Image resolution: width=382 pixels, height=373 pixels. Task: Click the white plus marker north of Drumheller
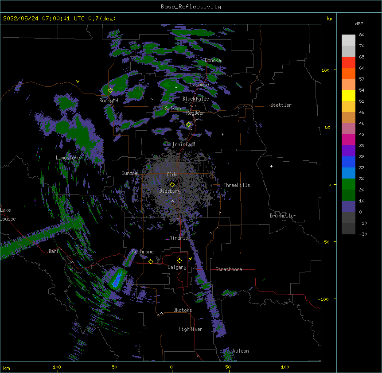coord(271,166)
